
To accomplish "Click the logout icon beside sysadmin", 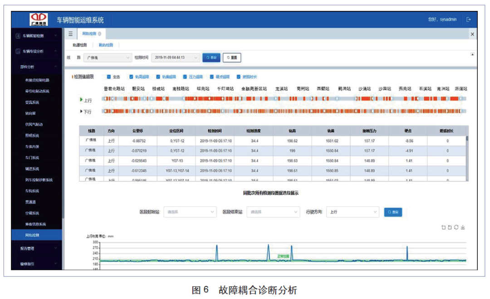I will (469, 20).
